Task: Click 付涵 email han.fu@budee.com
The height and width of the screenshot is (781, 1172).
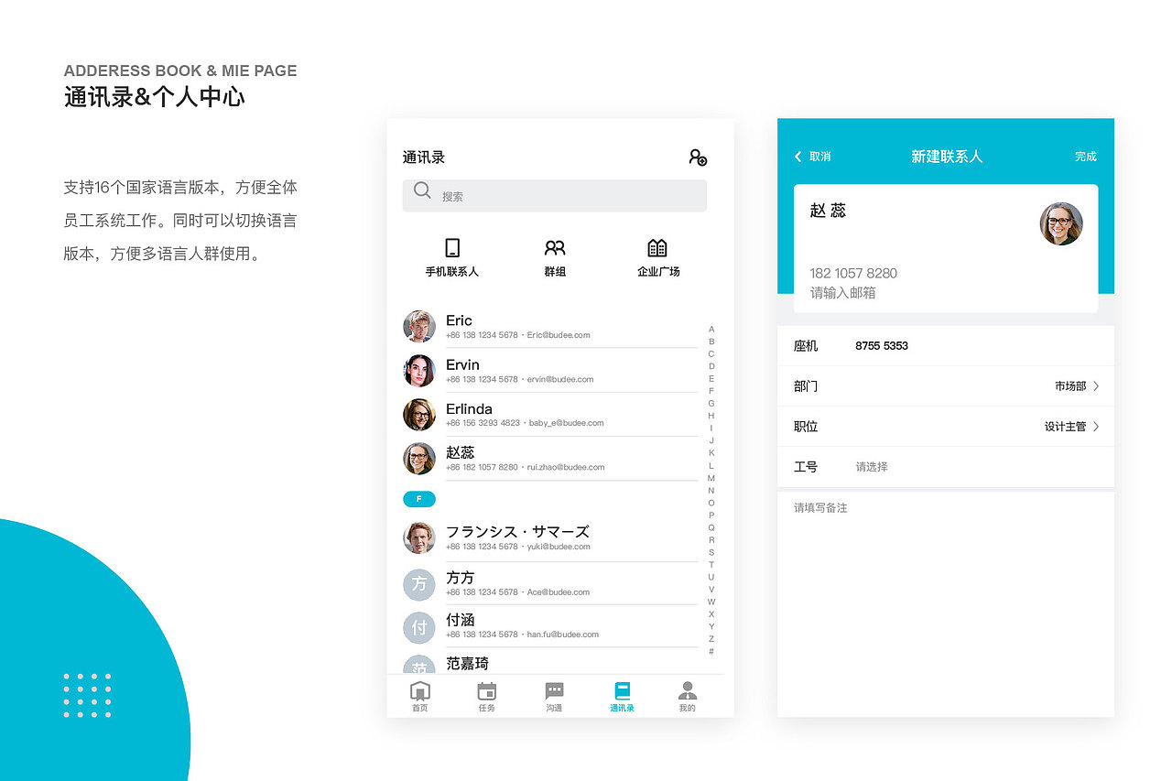Action: 563,635
